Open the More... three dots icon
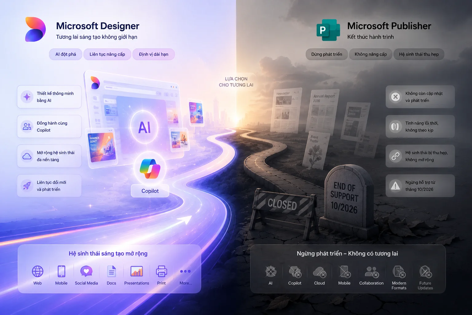 [x=185, y=271]
